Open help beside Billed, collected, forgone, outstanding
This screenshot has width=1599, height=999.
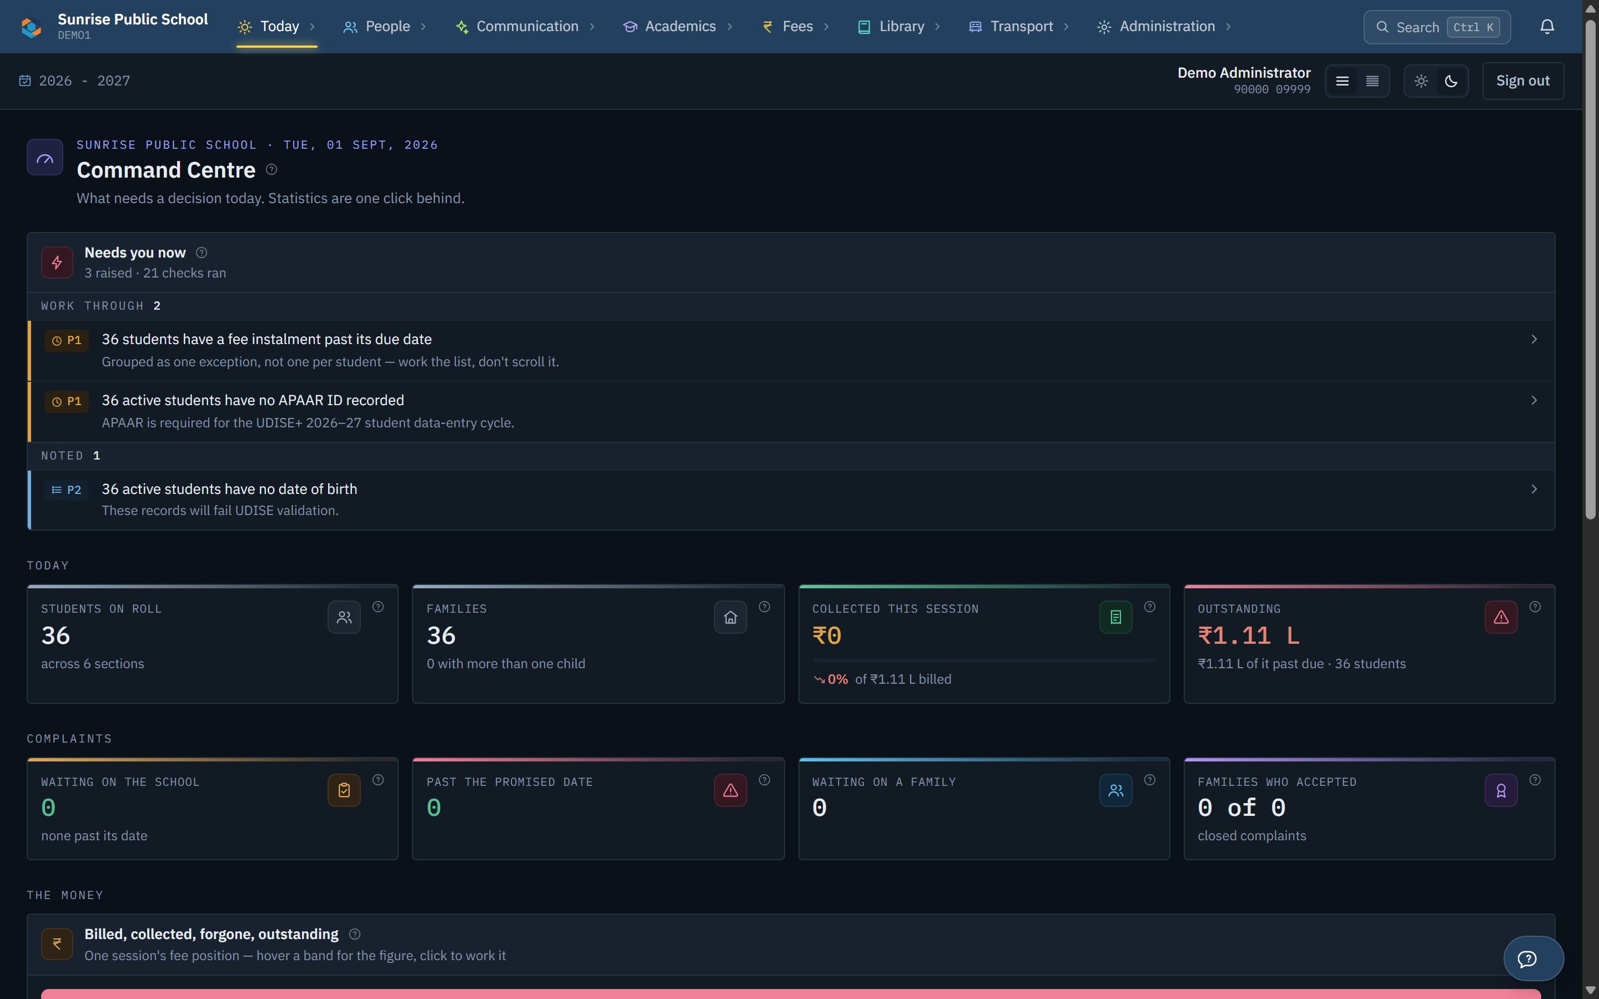(355, 934)
